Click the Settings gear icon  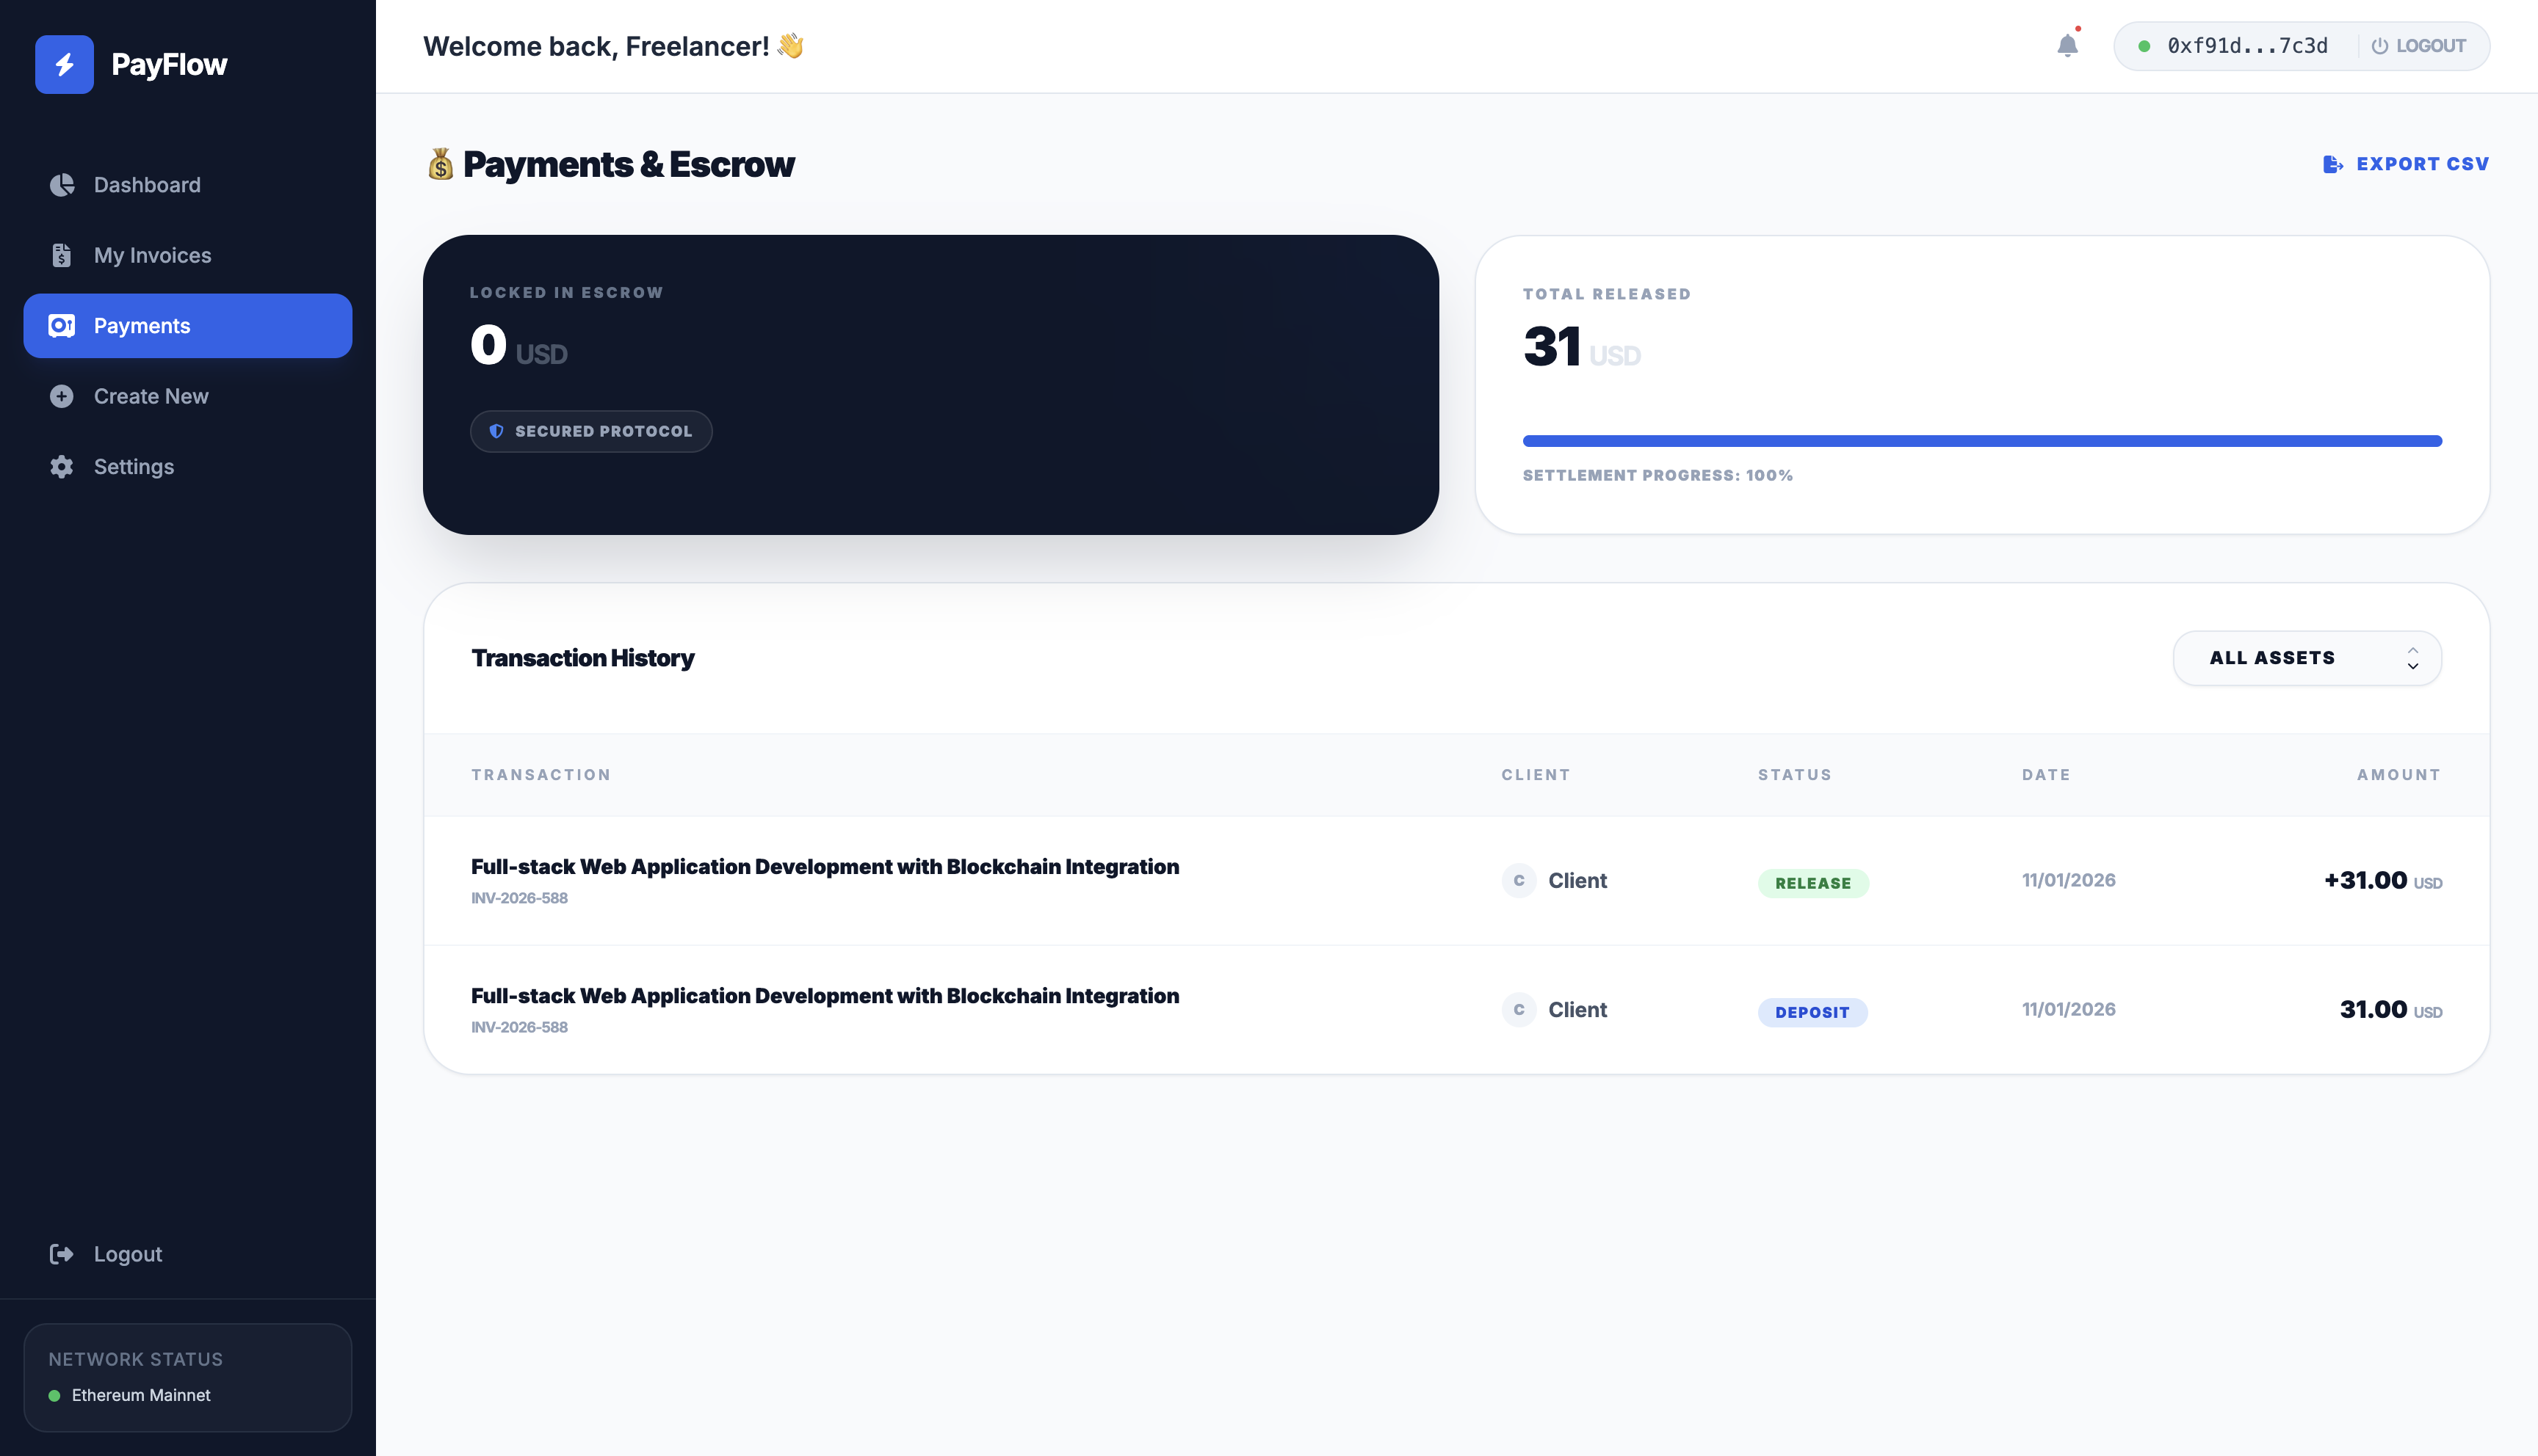tap(62, 467)
